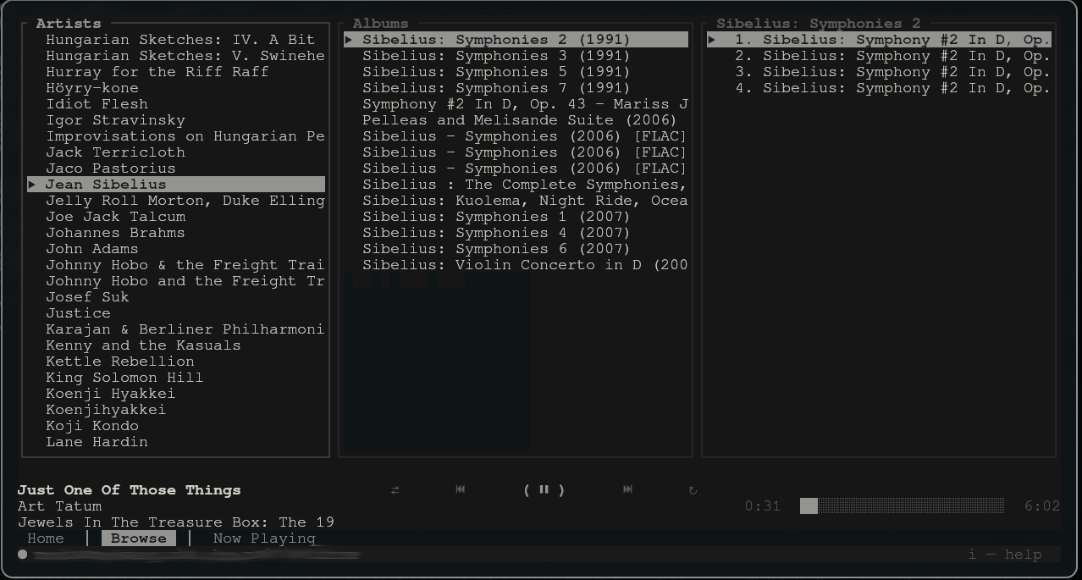
Task: Pause playback of Just One Of Those Things
Action: (544, 489)
